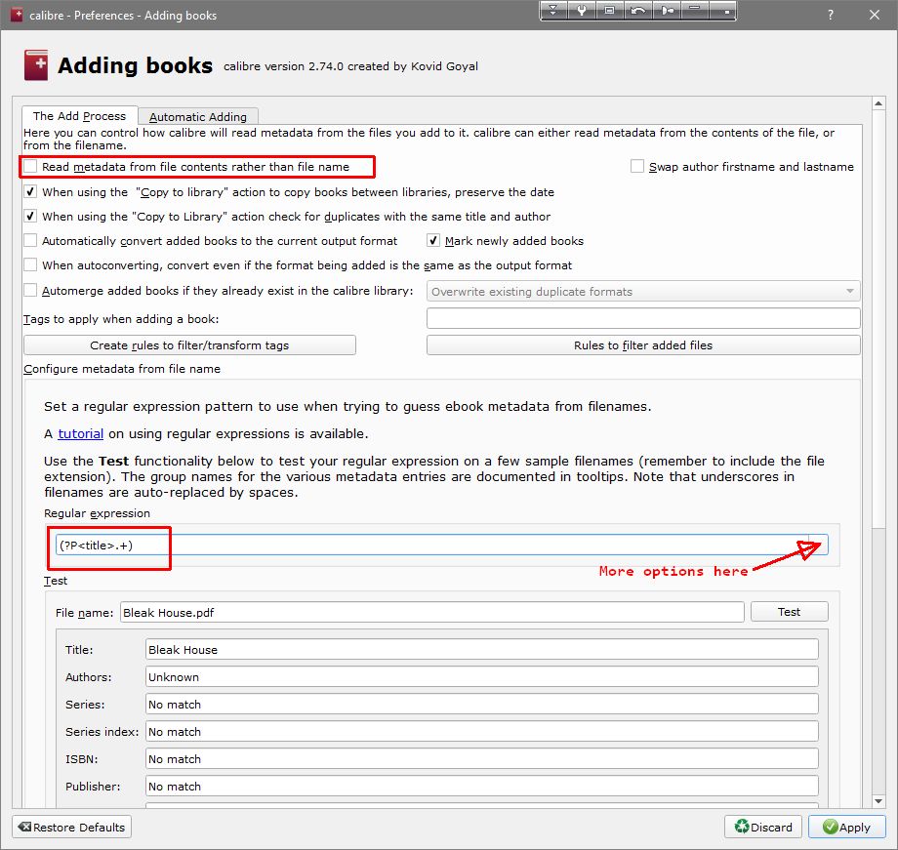
Task: Click the horizontal line icon in the title toolbar
Action: (x=694, y=11)
